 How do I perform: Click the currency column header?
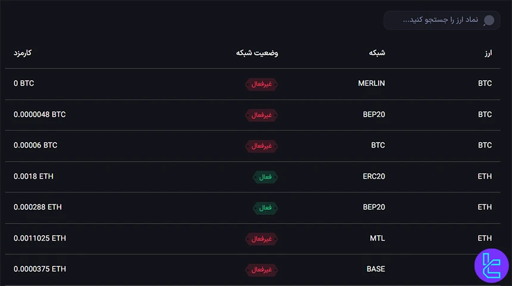pos(488,53)
